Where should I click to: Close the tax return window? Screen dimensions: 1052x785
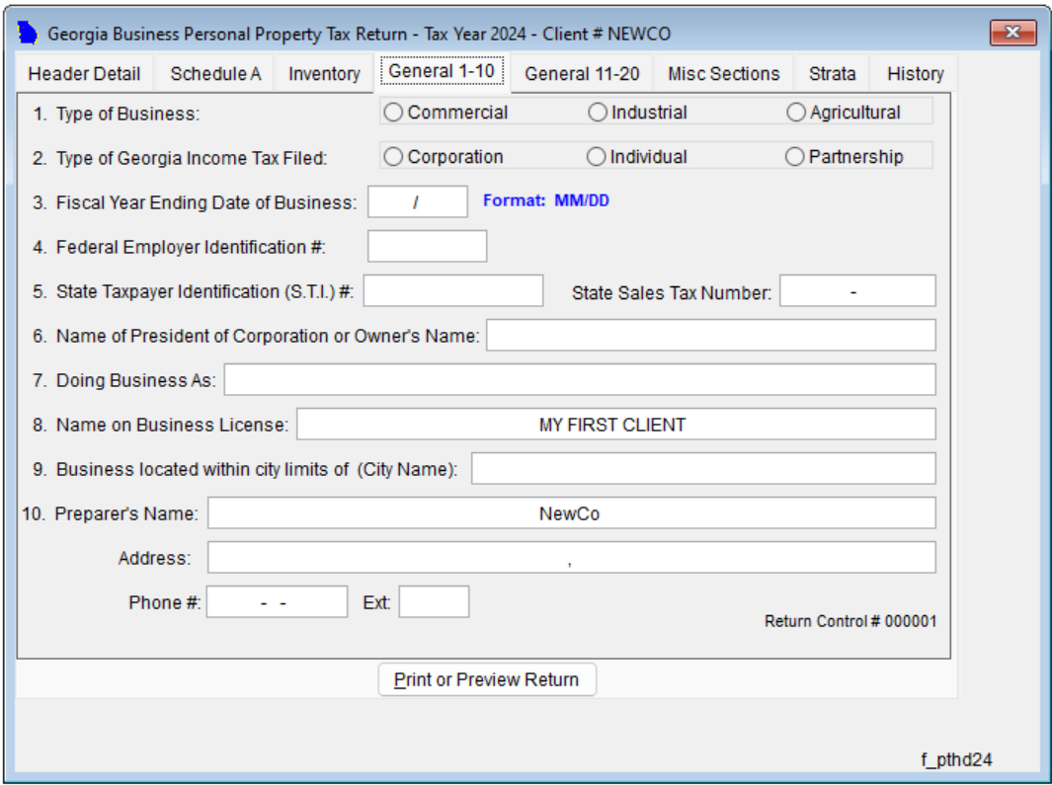(x=1012, y=34)
